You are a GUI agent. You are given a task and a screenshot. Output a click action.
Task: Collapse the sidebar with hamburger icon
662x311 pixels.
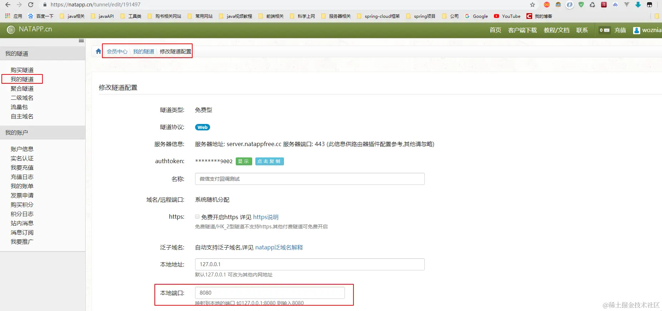click(x=81, y=41)
